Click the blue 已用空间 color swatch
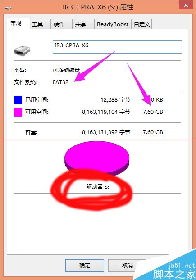 18,100
